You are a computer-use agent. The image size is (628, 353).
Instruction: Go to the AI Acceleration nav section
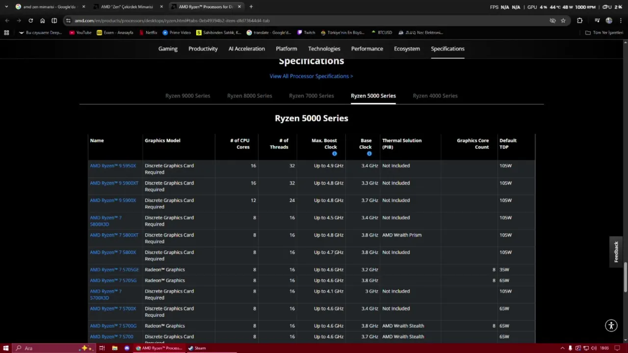tap(247, 49)
